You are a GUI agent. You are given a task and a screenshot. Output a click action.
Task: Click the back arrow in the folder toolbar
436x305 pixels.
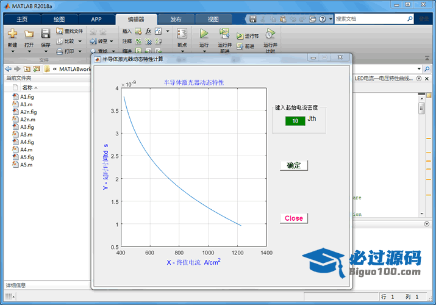[x=9, y=69]
